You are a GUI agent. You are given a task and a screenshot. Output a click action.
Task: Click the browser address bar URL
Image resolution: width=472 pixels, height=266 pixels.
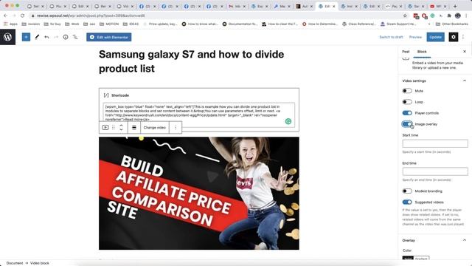[x=91, y=16]
